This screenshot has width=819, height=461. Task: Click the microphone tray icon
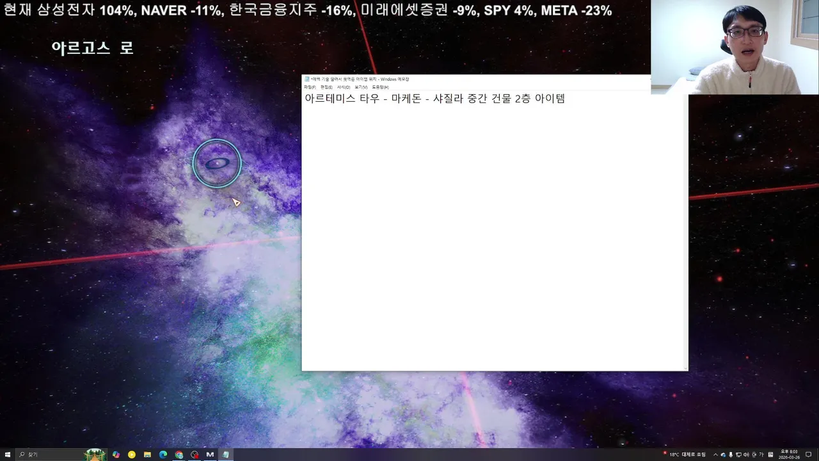click(731, 455)
